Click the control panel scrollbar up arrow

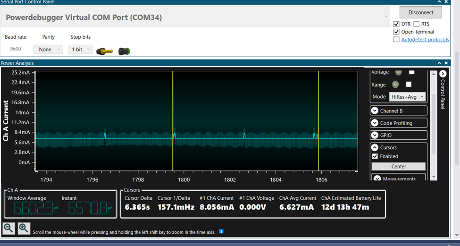pyautogui.click(x=434, y=74)
